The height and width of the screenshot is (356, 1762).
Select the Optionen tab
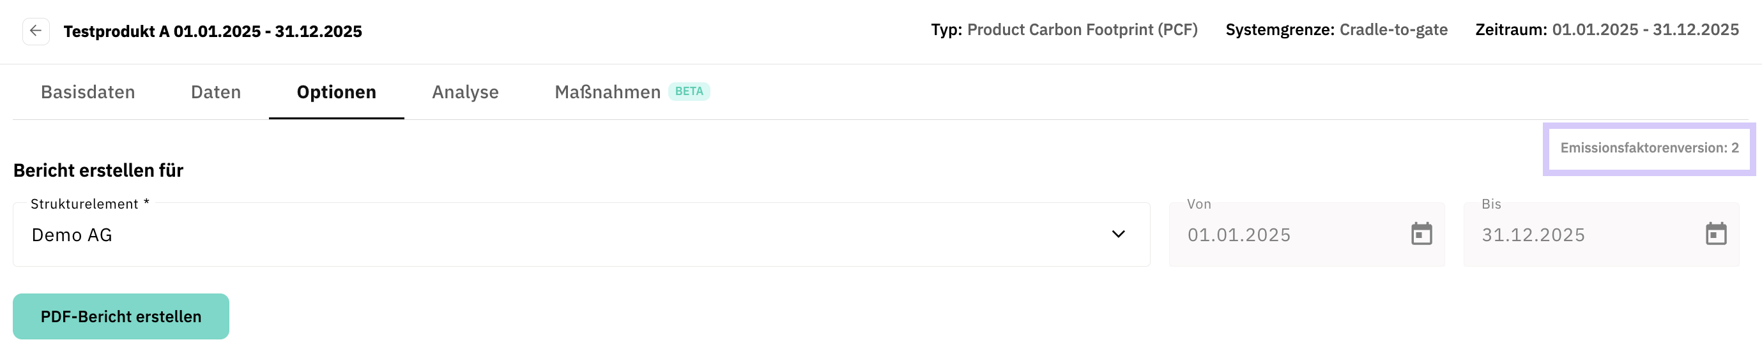click(336, 93)
